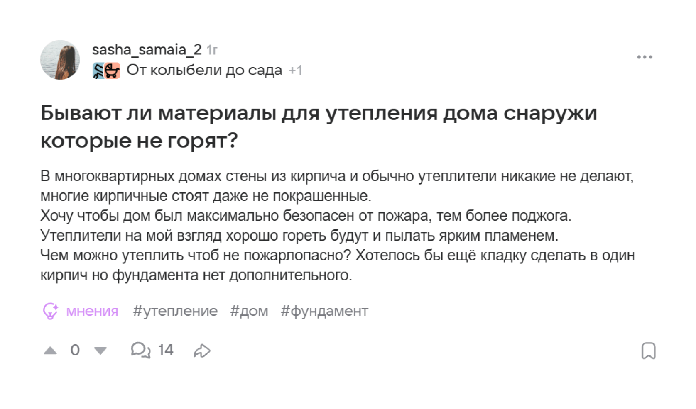Click the 'мнения' lightbulb icon
Image resolution: width=696 pixels, height=409 pixels.
(50, 312)
